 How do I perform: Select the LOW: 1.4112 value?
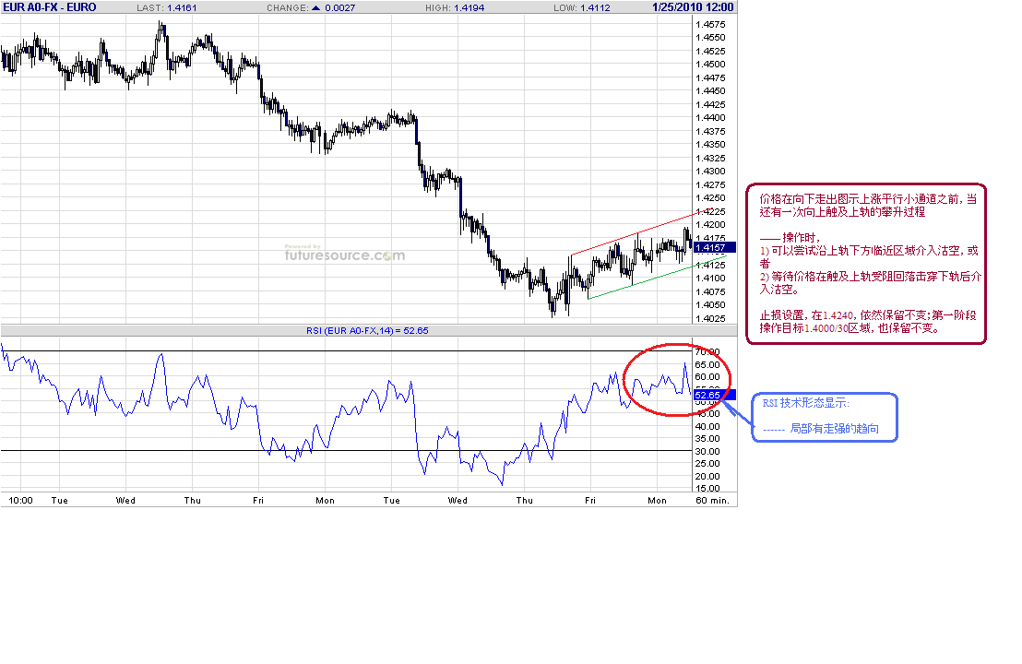(582, 7)
